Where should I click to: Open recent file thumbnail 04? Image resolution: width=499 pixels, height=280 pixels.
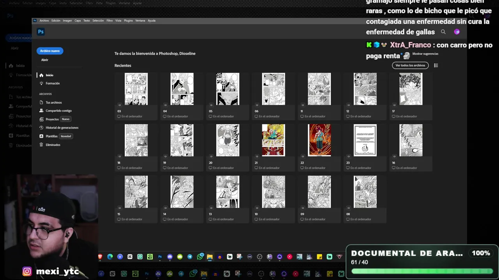pyautogui.click(x=182, y=89)
